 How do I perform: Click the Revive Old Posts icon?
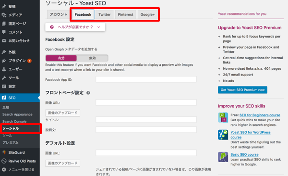pos(4,161)
